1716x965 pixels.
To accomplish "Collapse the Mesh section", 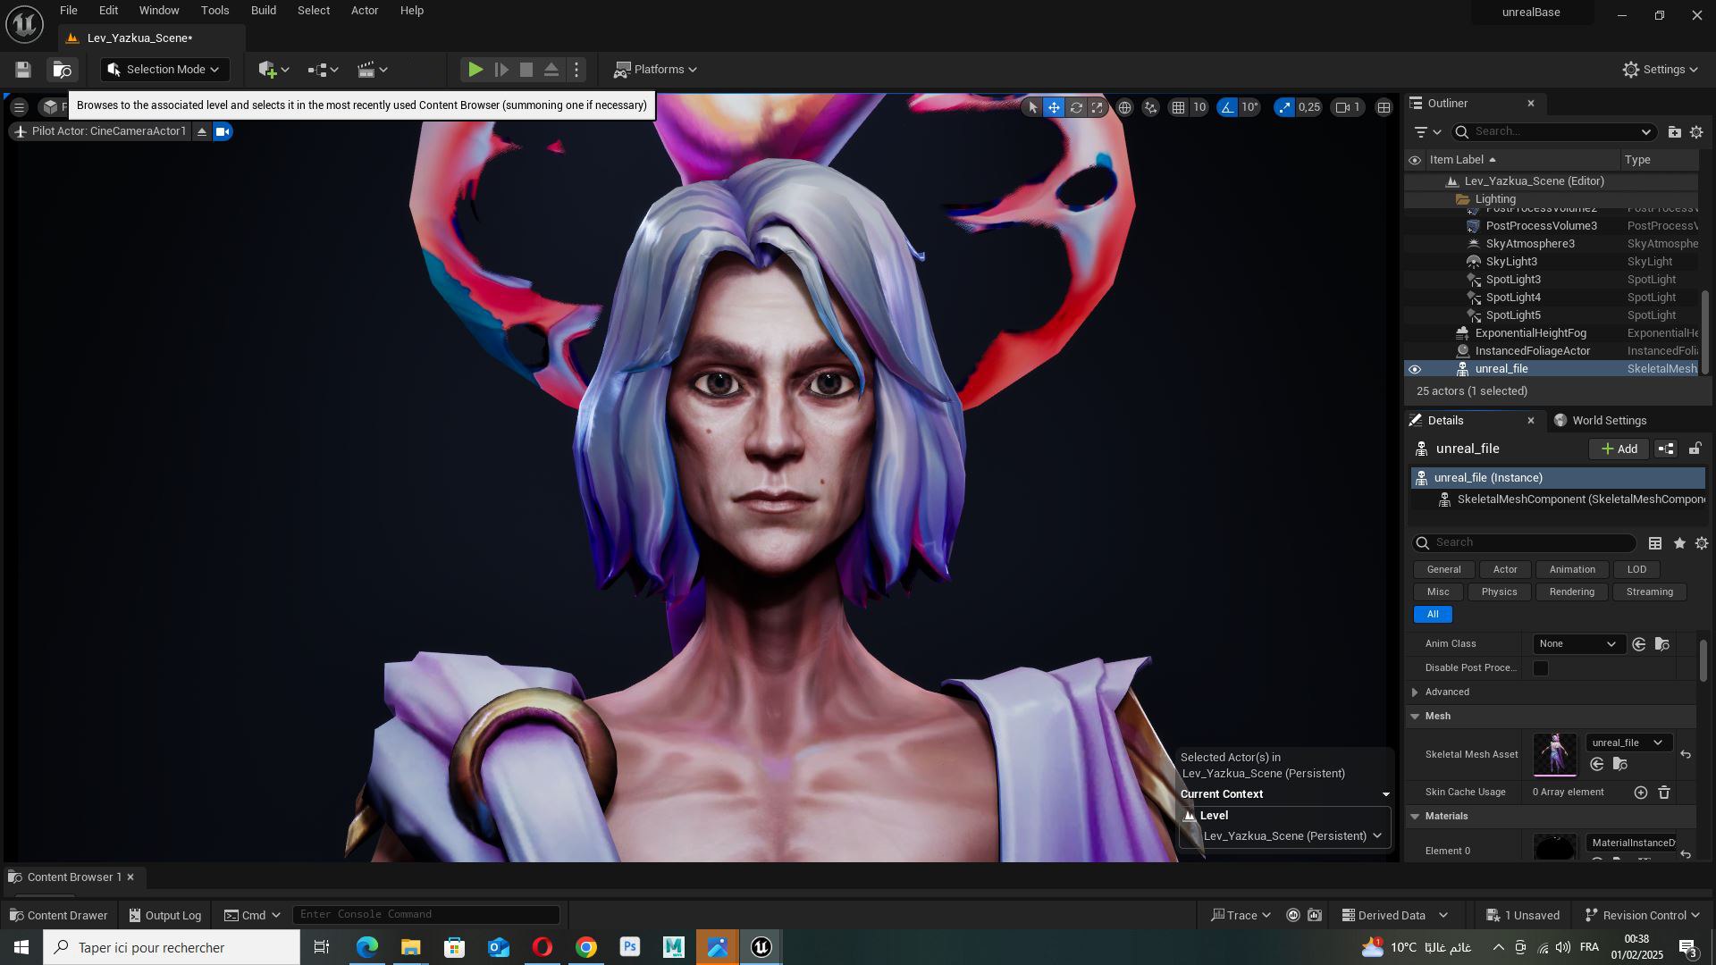I will [x=1415, y=717].
